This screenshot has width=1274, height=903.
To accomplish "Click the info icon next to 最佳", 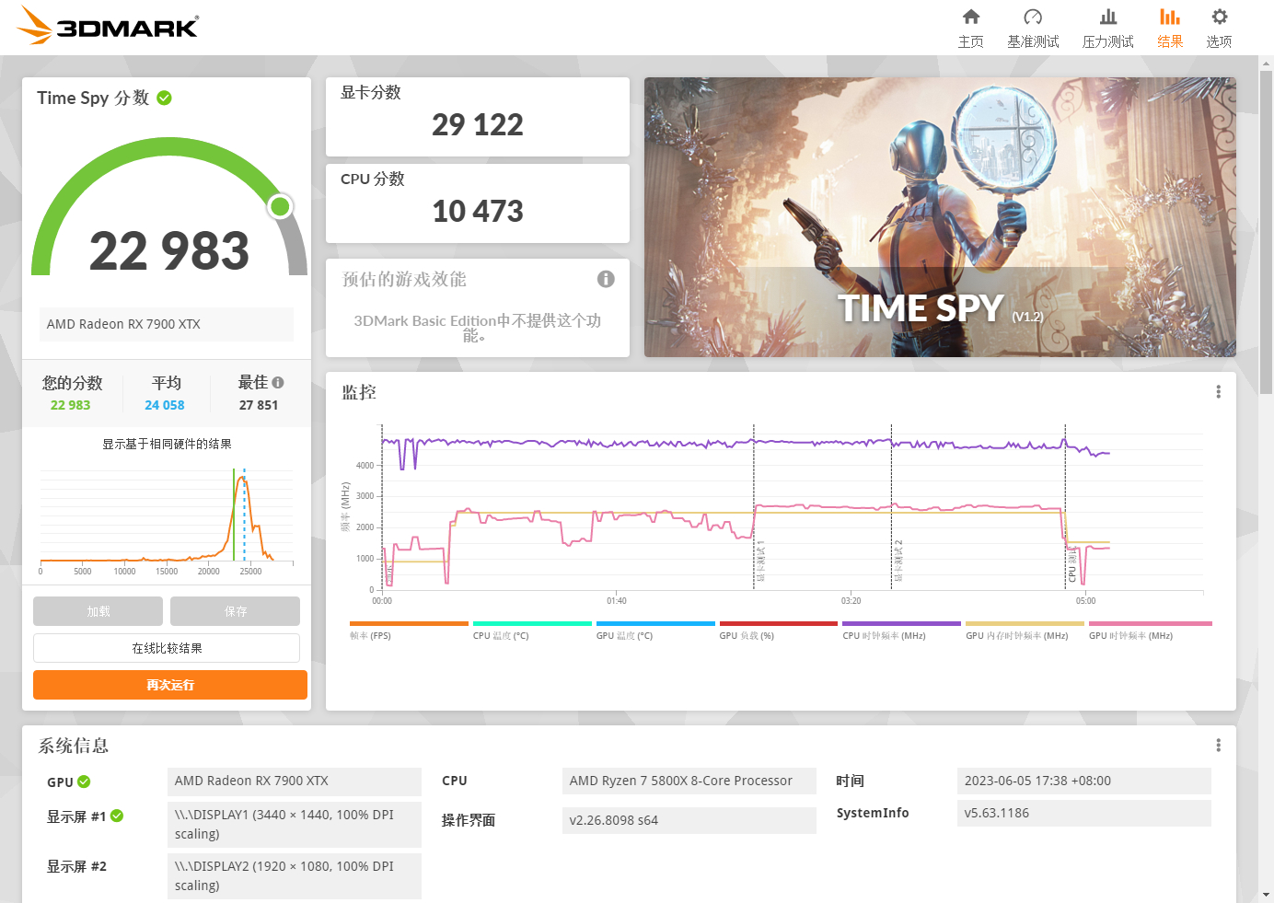I will tap(278, 382).
